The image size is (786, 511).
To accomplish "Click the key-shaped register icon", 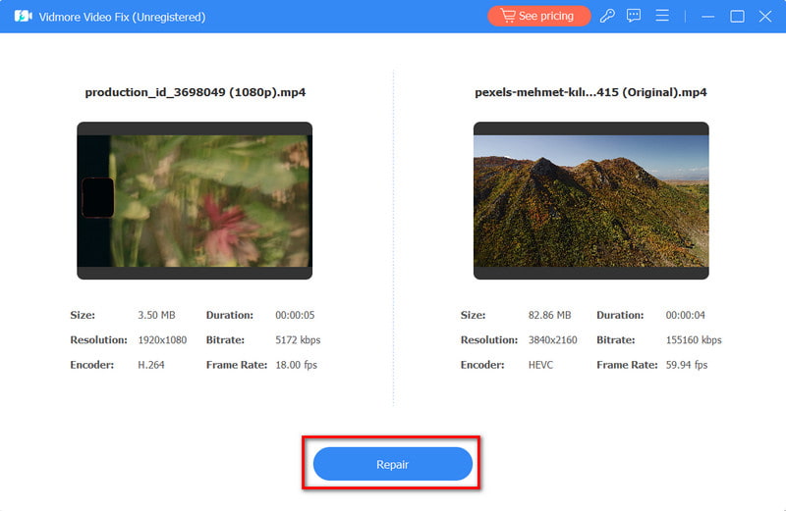I will [607, 17].
